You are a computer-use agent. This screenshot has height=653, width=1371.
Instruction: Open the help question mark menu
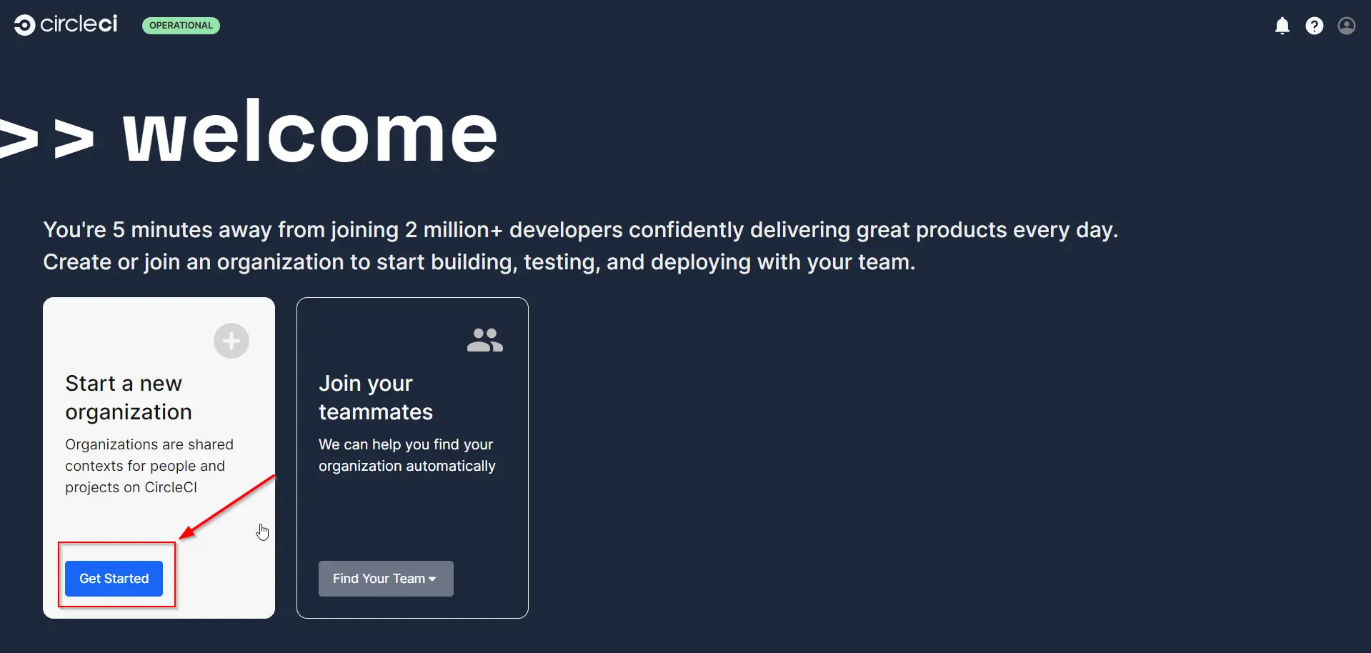(x=1314, y=26)
